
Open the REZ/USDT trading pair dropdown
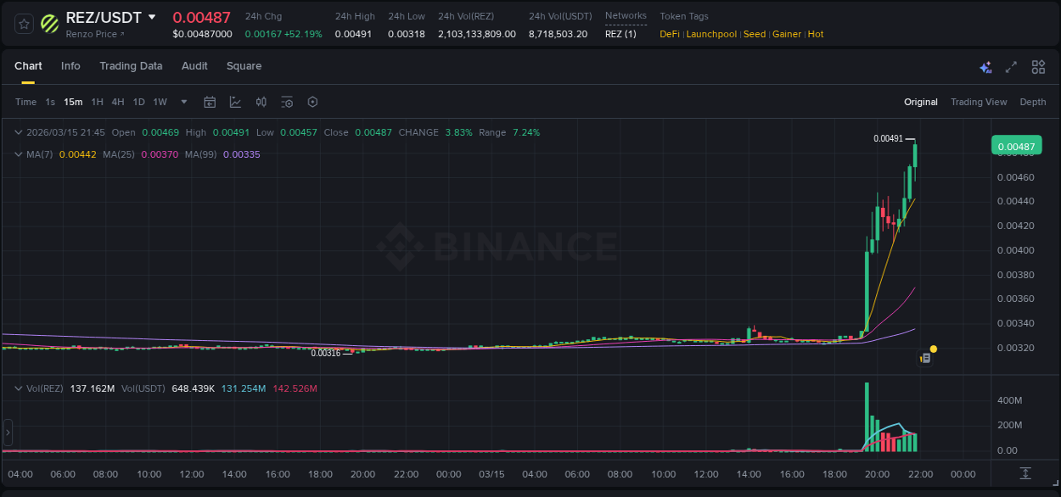tap(154, 17)
